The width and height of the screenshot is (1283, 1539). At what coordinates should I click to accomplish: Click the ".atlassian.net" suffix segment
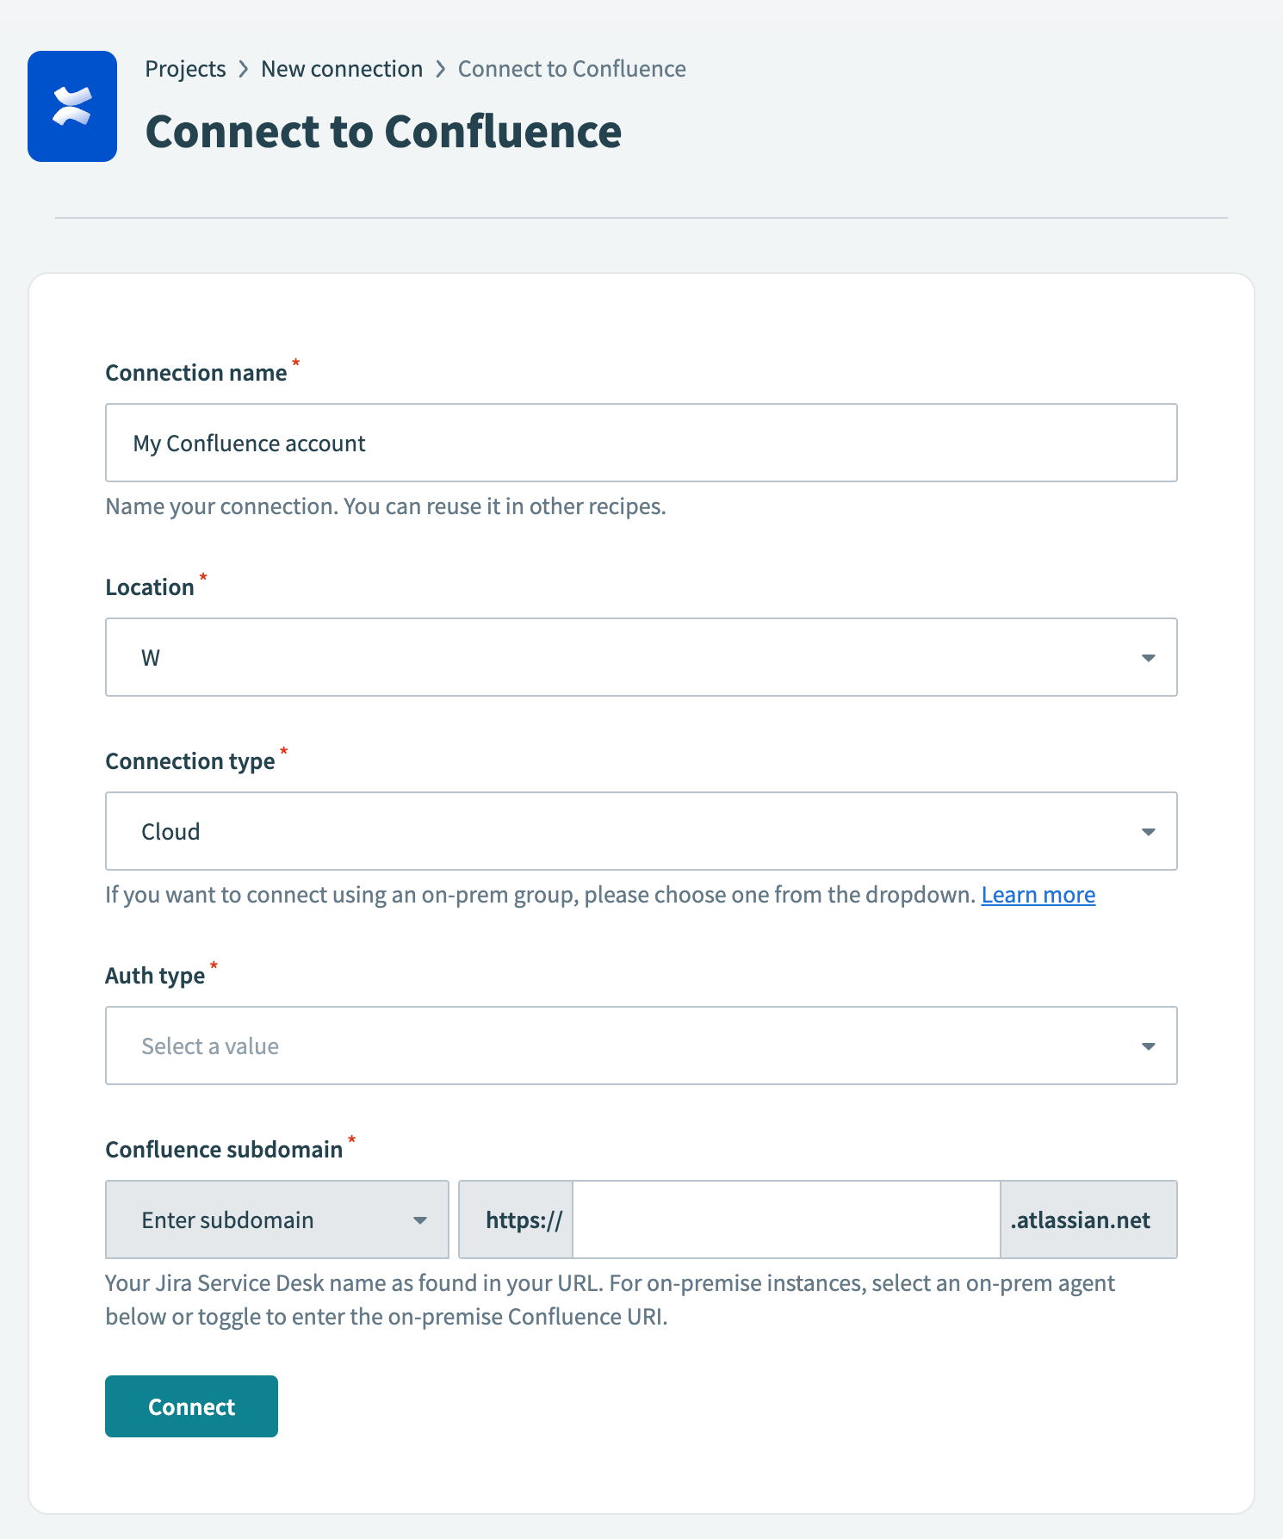1088,1219
